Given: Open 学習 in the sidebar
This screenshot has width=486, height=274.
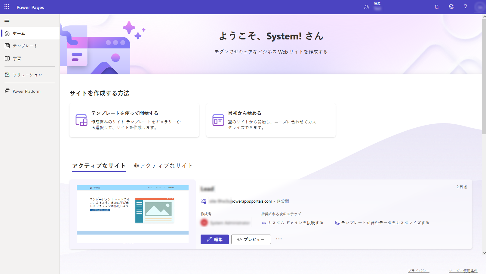Looking at the screenshot, I should 30,58.
